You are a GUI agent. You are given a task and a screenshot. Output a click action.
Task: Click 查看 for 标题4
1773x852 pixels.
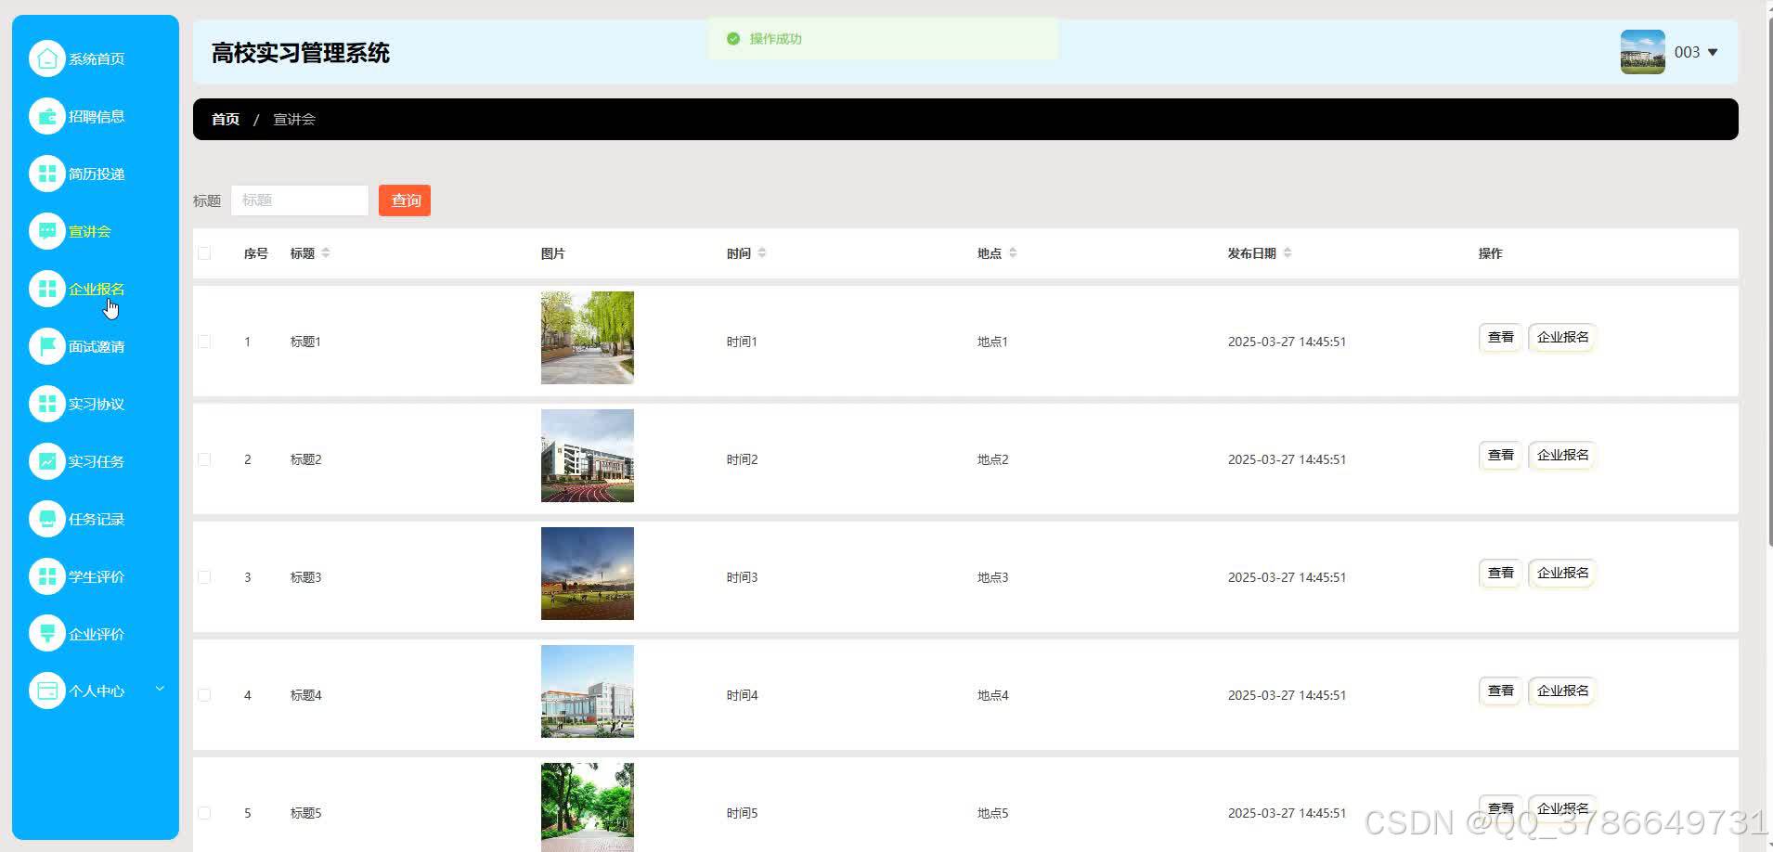pos(1500,691)
